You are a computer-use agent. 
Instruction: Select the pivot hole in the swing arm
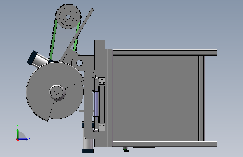pos(79,63)
